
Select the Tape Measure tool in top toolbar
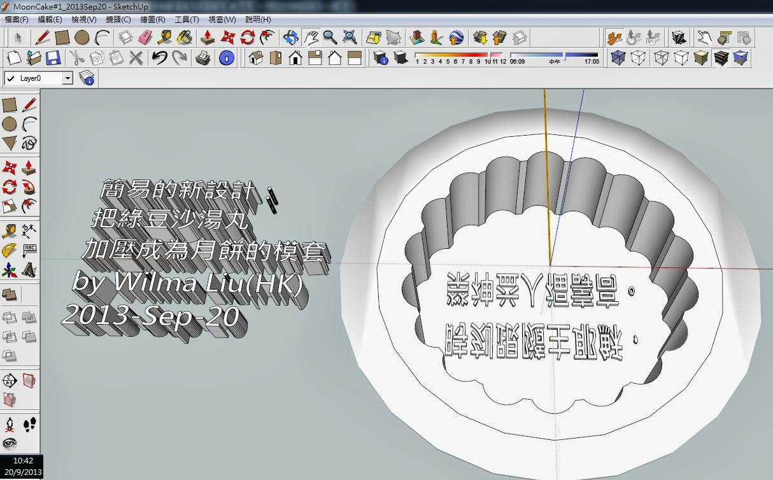point(165,38)
